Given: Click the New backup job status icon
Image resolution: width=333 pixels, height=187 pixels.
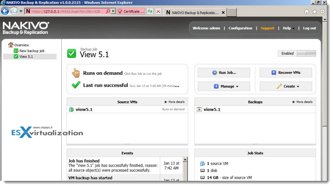Looking at the screenshot, I should point(16,51).
